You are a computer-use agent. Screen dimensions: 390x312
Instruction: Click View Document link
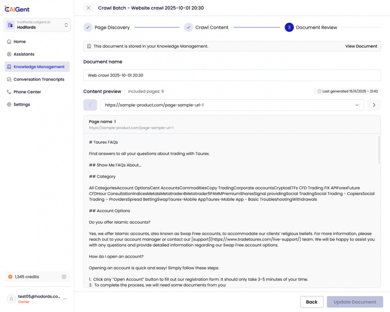point(361,46)
